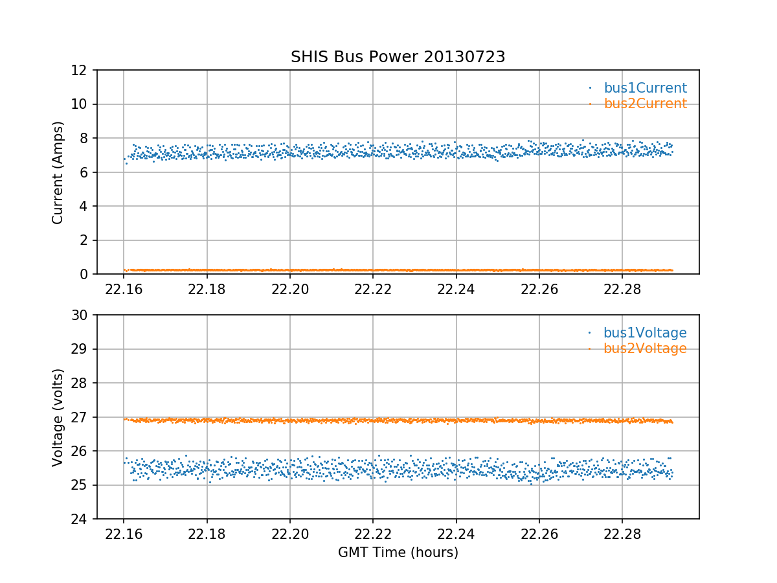Click the bus2Voltage legend label
Viewport: 777px width, 583px height.
click(x=645, y=349)
